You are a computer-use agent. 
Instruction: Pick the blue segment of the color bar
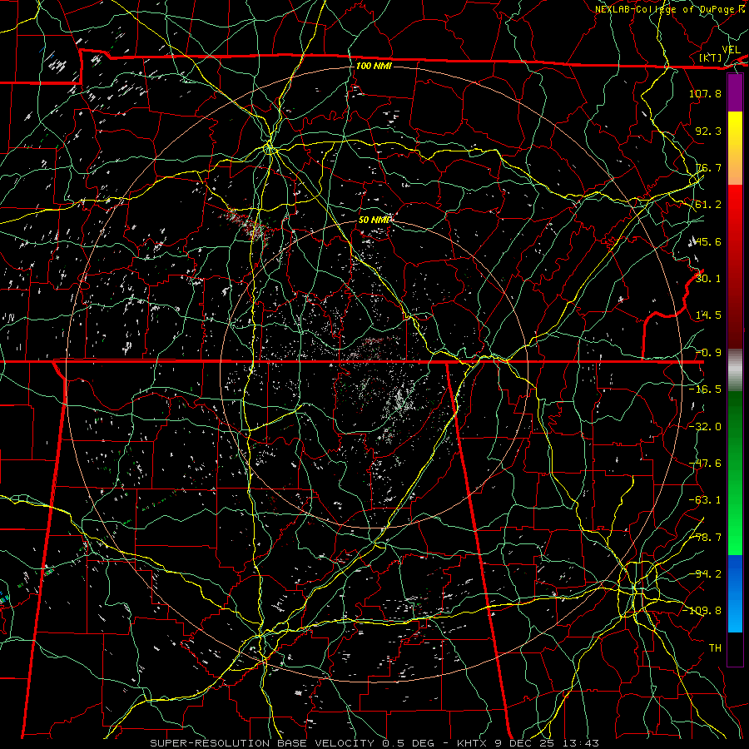pyautogui.click(x=735, y=593)
